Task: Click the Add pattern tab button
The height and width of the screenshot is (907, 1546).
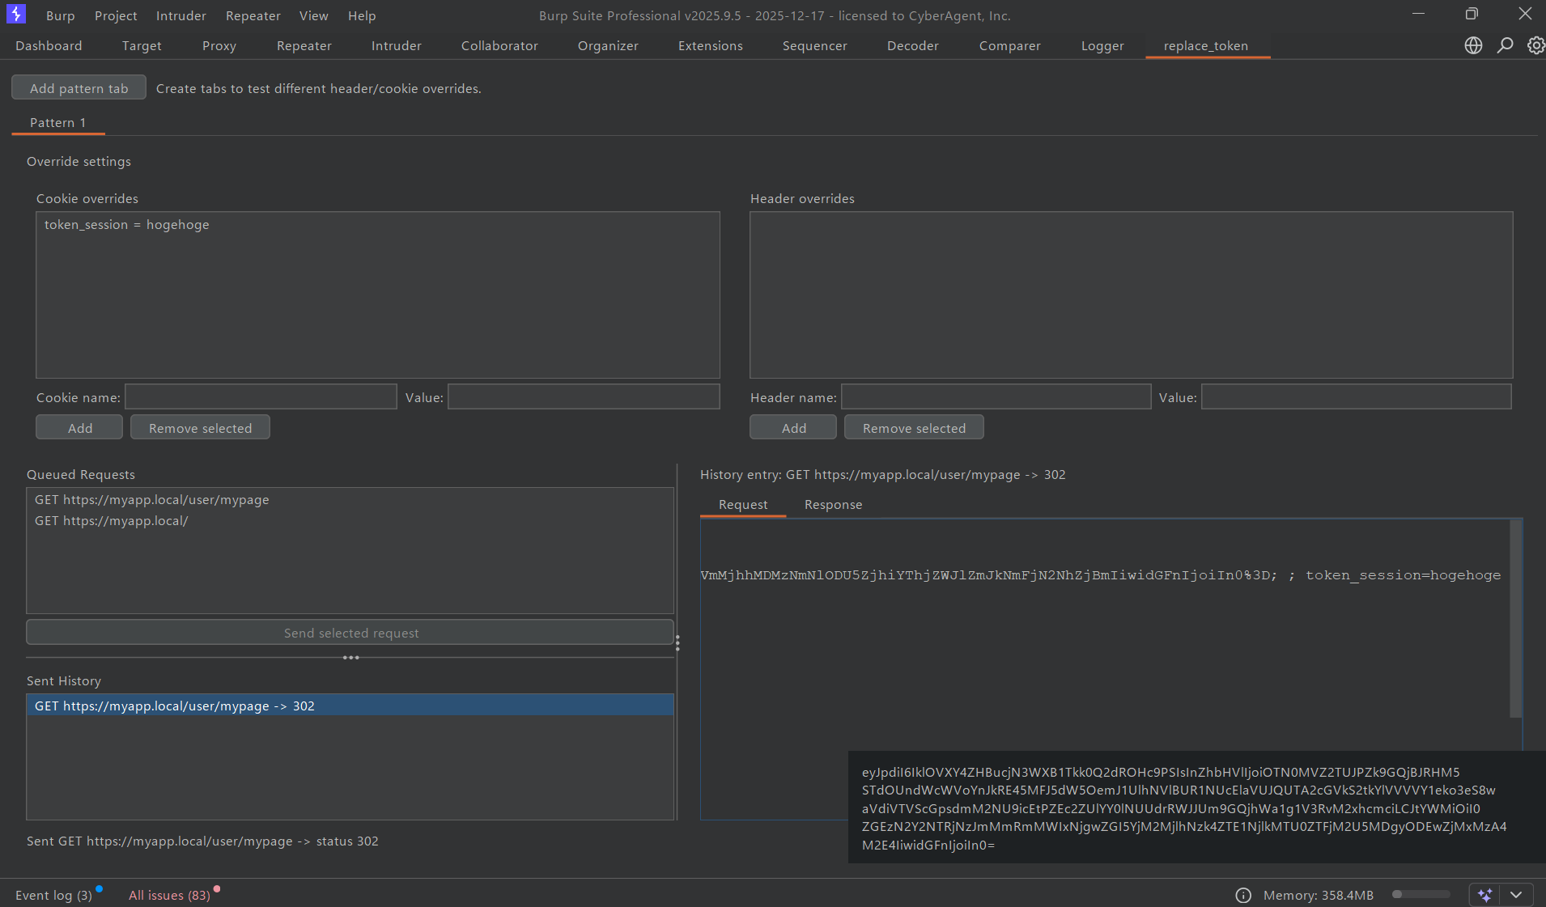Action: point(79,88)
